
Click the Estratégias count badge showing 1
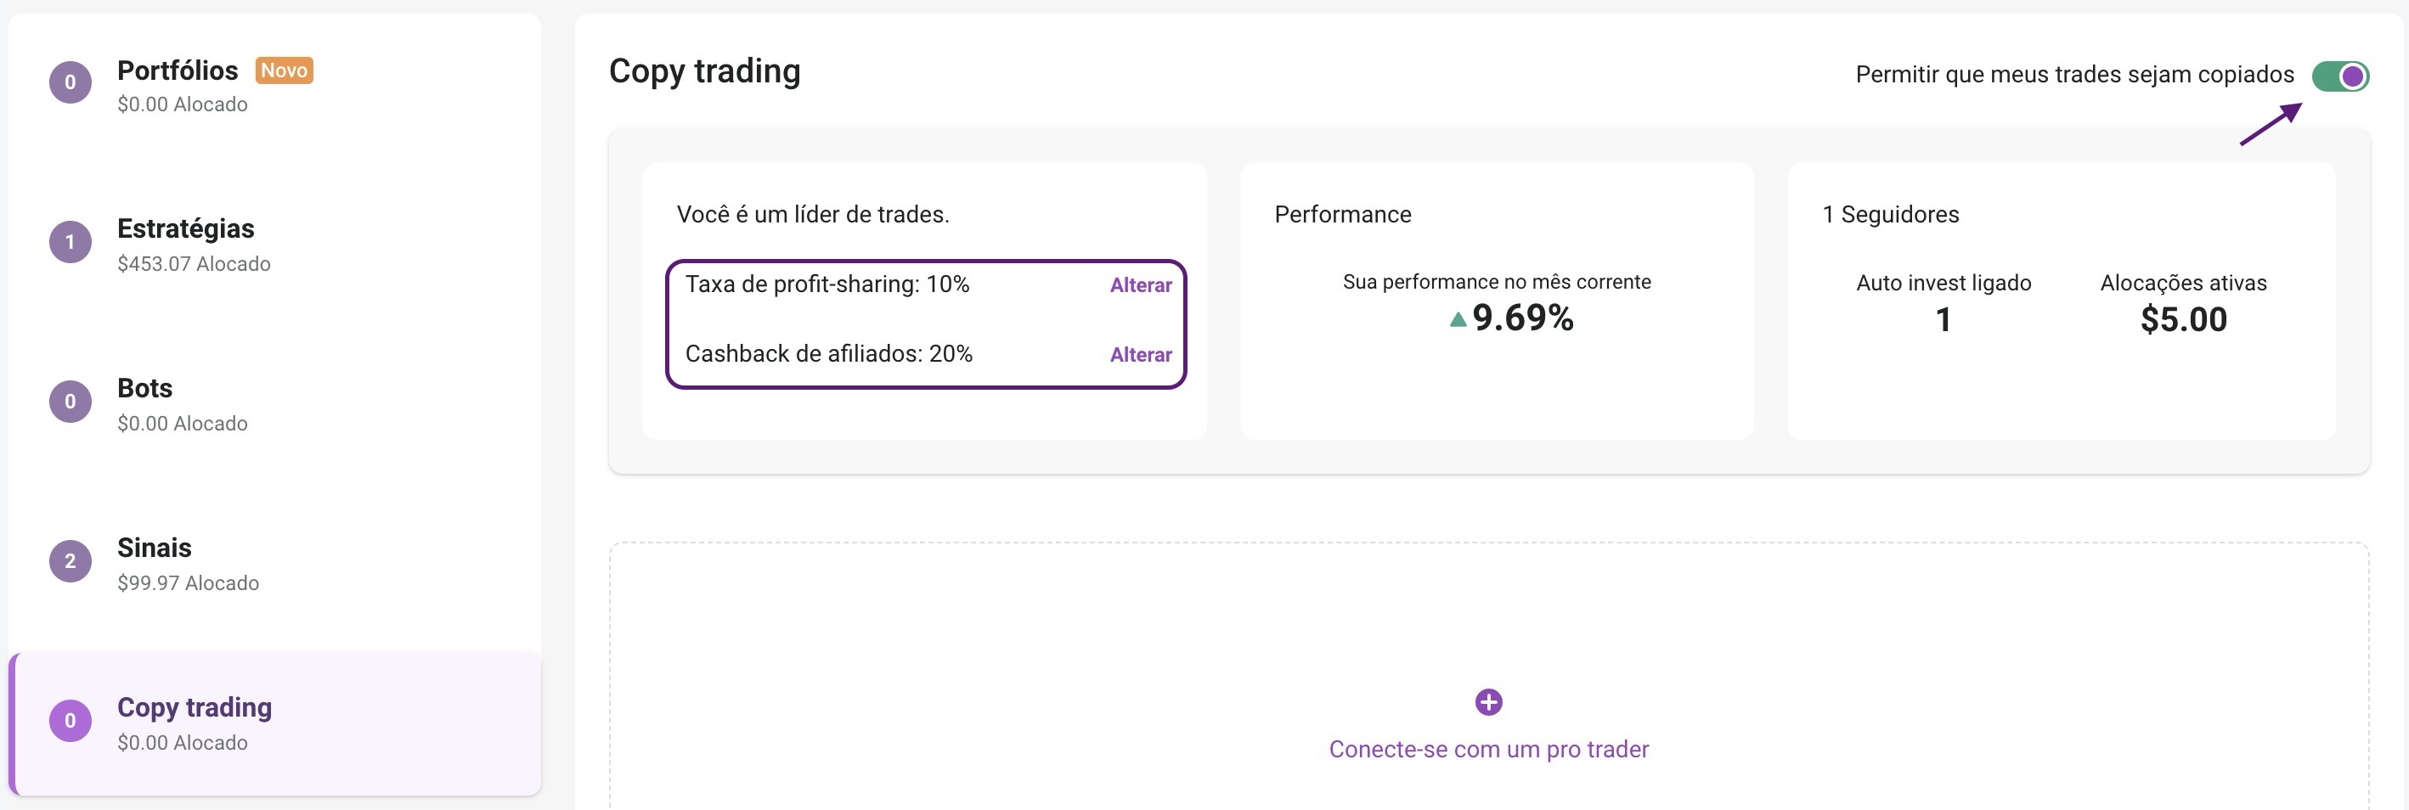pos(71,242)
